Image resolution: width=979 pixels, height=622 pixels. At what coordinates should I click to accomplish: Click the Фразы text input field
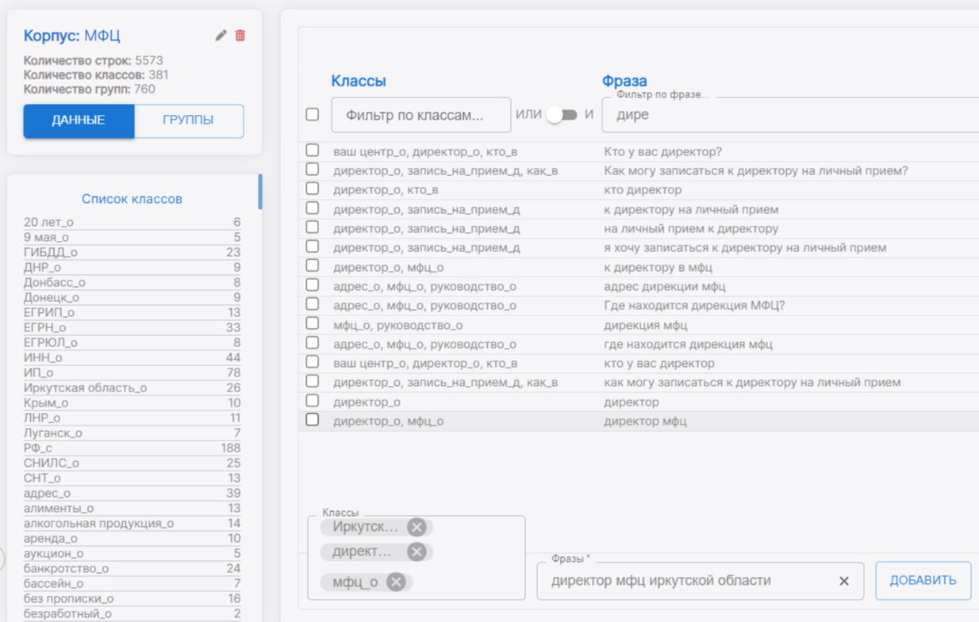(686, 581)
